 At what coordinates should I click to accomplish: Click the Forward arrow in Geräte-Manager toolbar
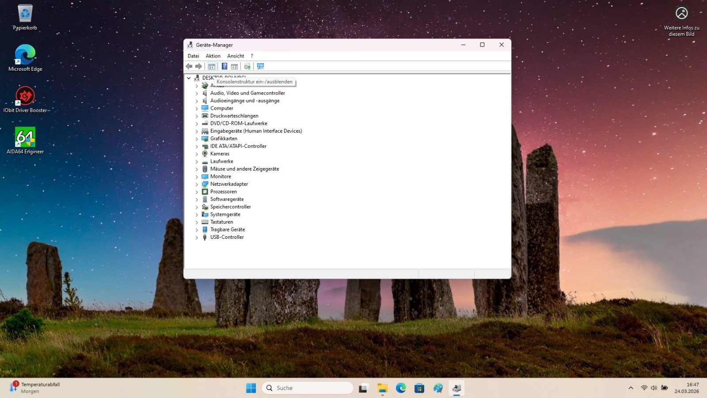tap(199, 66)
